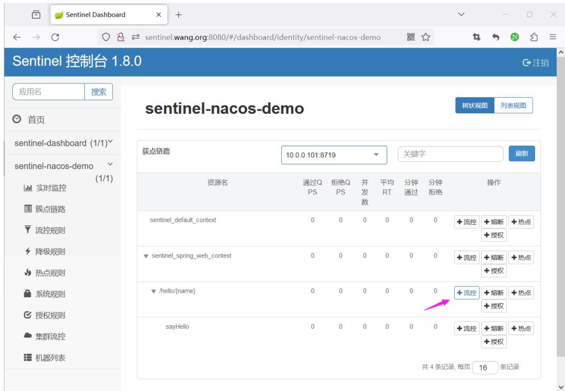The width and height of the screenshot is (565, 391).
Task: Collapse sentinel-nacos-demo app entry
Action: click(x=63, y=166)
